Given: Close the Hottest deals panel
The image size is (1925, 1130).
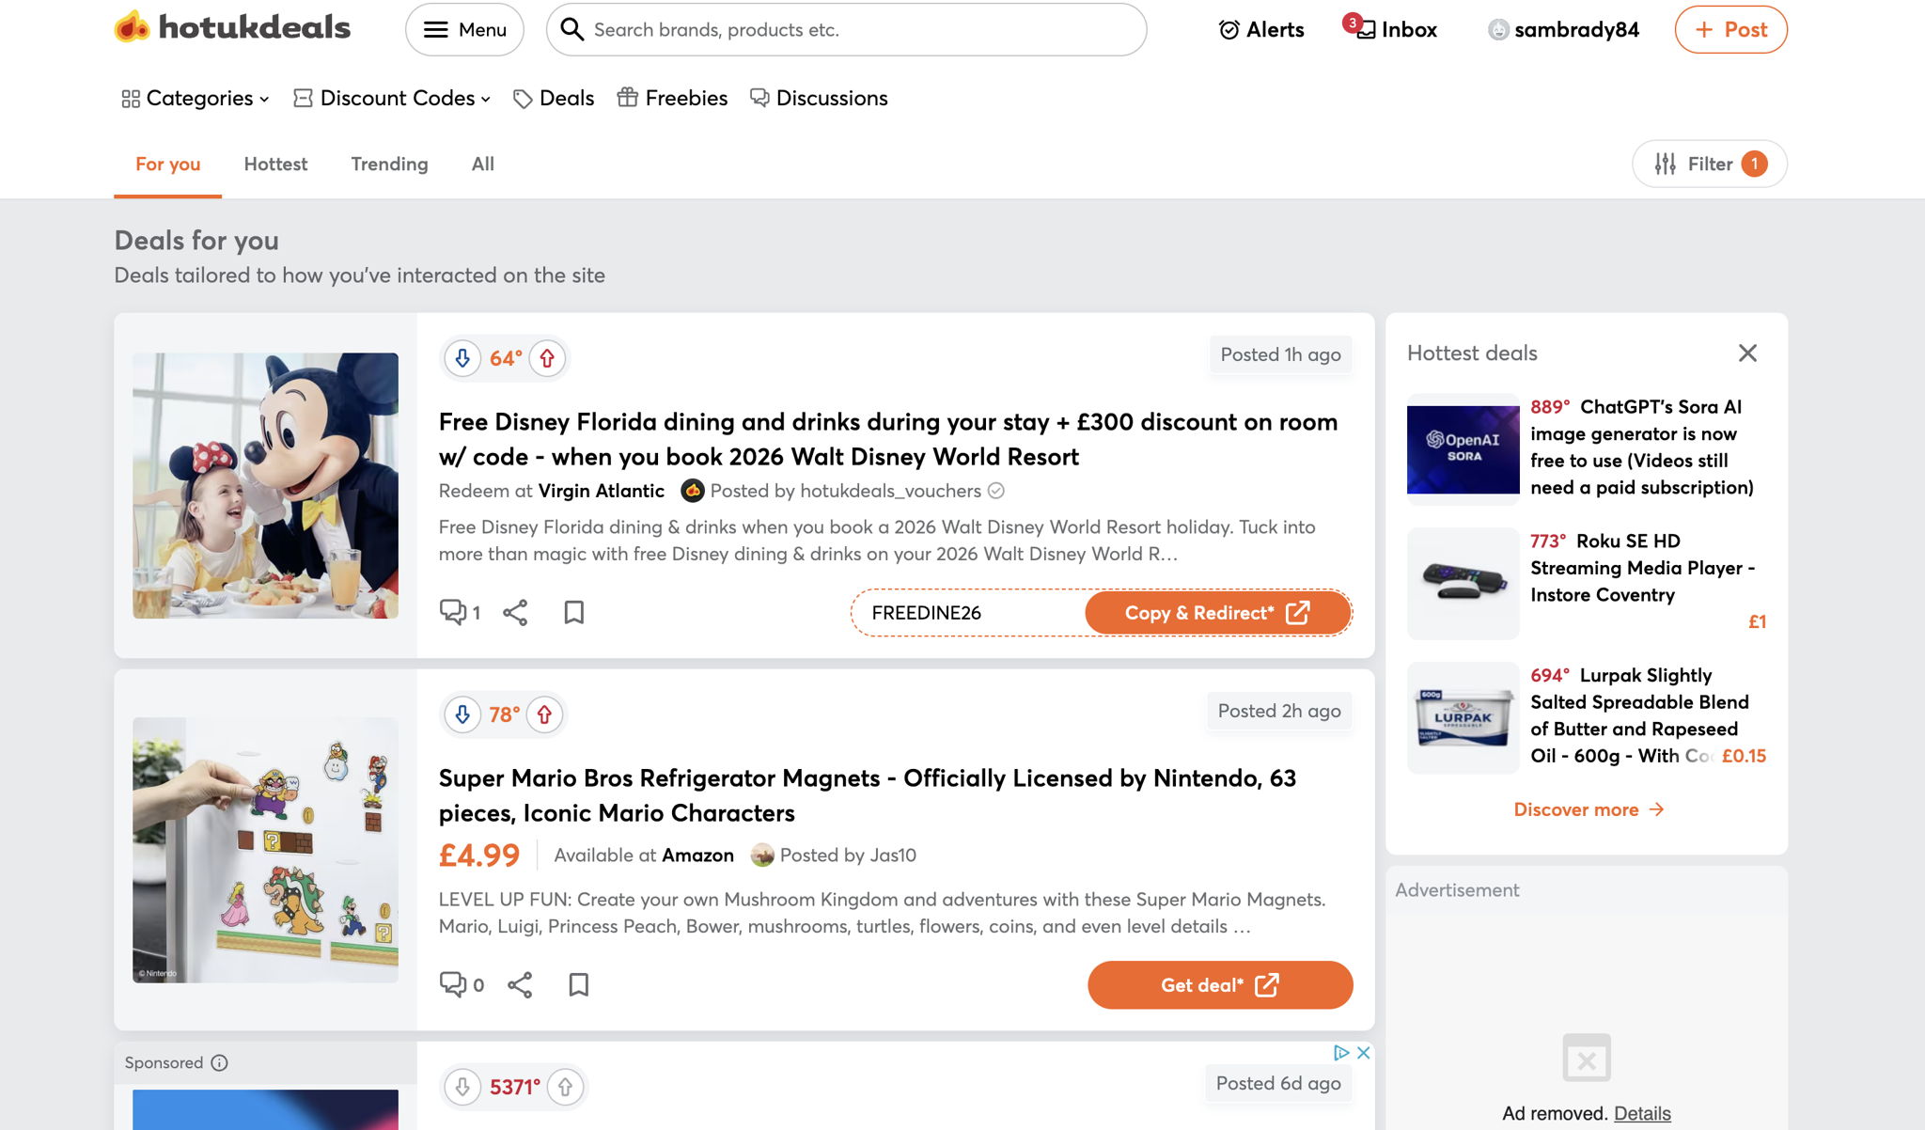Looking at the screenshot, I should point(1747,353).
